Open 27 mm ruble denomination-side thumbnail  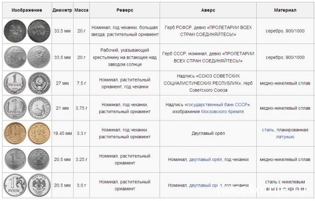point(15,83)
